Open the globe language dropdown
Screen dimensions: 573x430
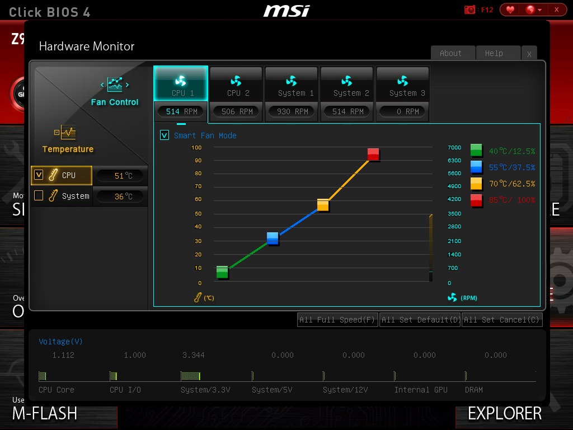pos(532,10)
